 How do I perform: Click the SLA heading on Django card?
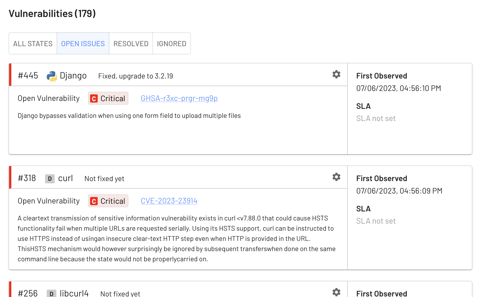363,106
